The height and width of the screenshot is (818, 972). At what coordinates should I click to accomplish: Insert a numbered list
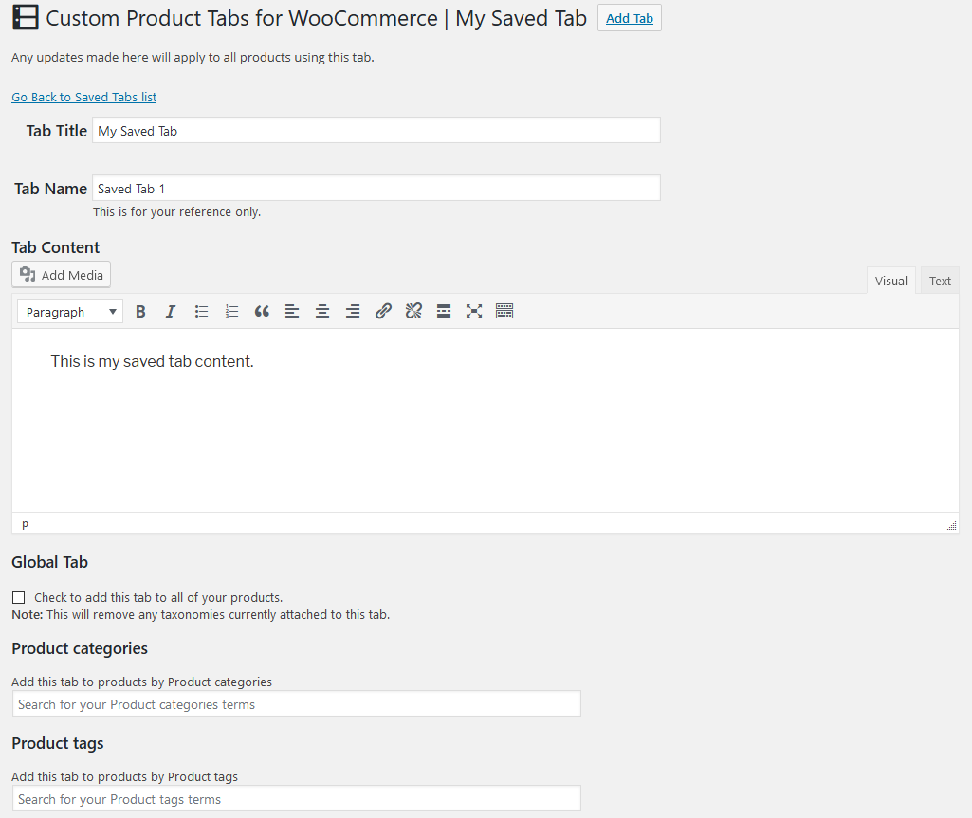(x=231, y=311)
